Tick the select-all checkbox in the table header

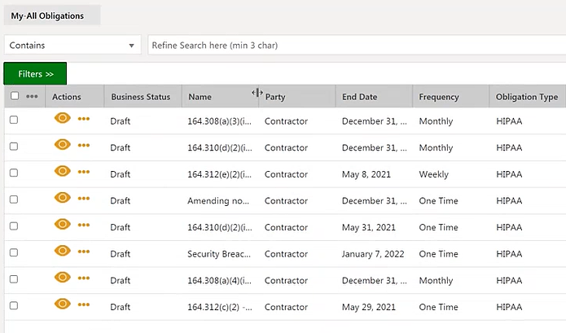pyautogui.click(x=14, y=96)
